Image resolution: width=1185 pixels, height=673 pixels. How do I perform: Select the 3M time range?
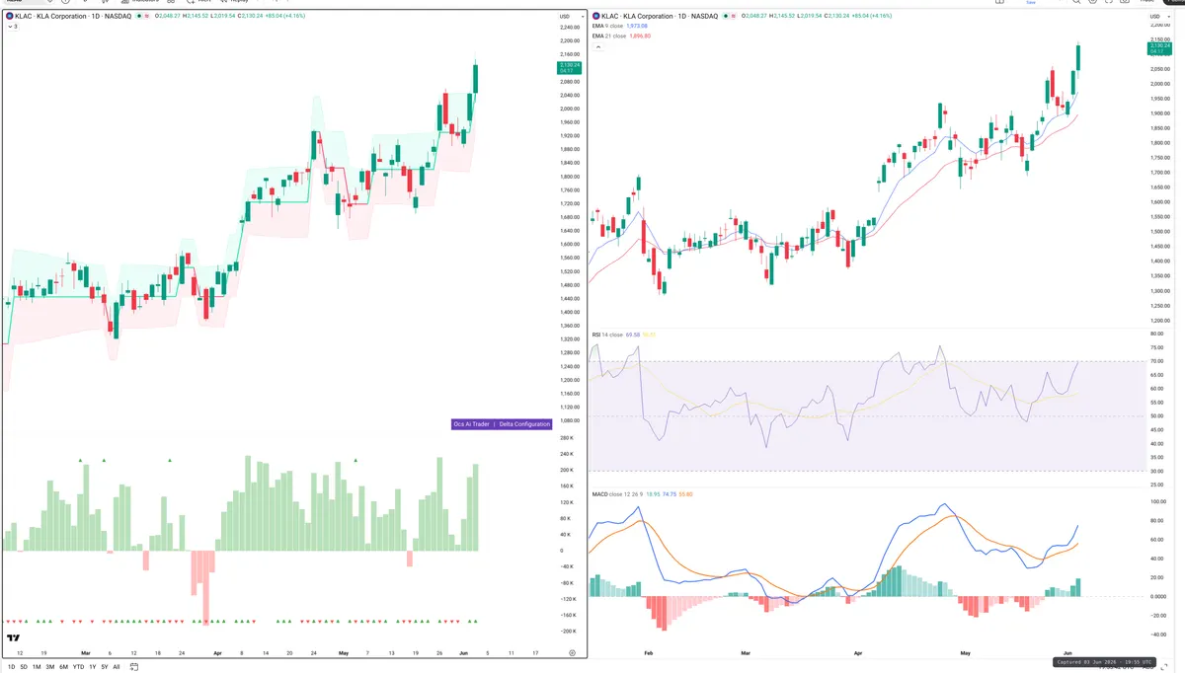click(50, 667)
